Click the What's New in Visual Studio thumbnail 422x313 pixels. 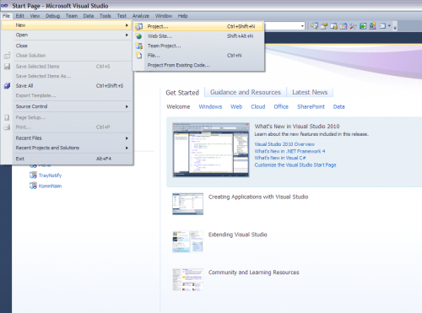[211, 149]
